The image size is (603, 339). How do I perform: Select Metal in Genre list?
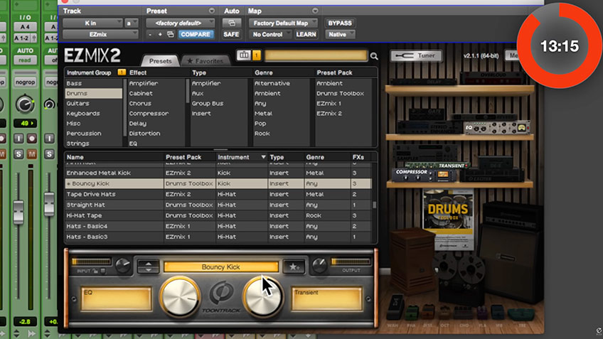click(x=263, y=114)
